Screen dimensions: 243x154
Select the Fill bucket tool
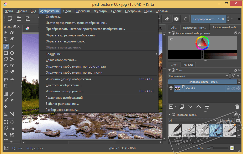click(6, 106)
